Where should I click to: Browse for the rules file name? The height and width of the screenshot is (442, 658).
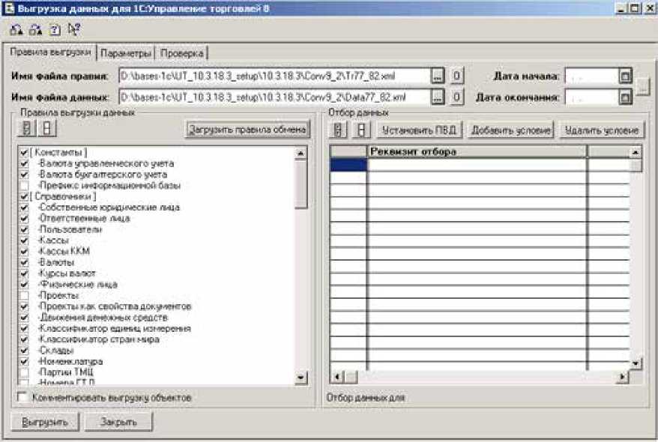[438, 76]
